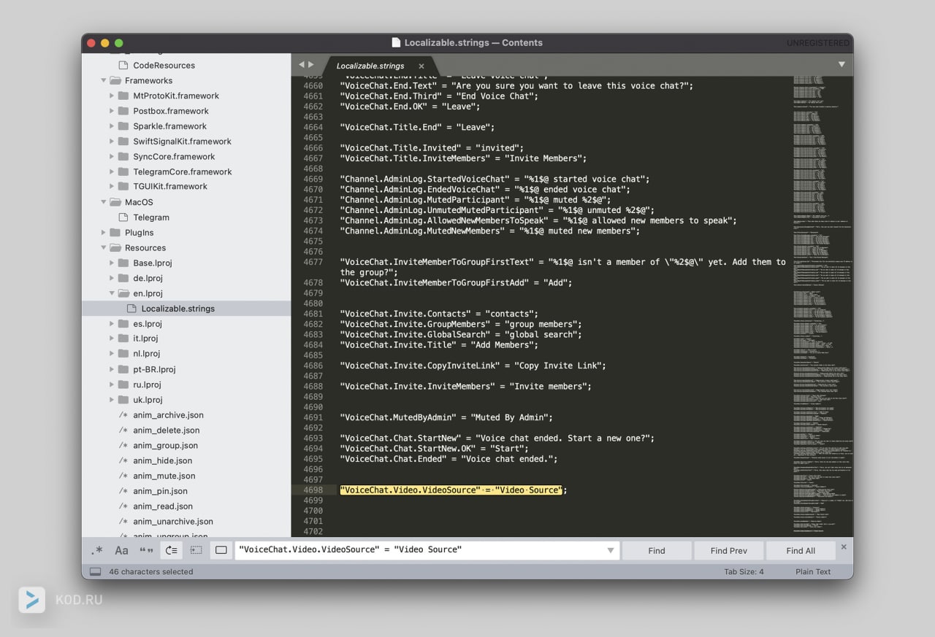935x637 pixels.
Task: Collapse the en.lproj folder
Action: 112,293
